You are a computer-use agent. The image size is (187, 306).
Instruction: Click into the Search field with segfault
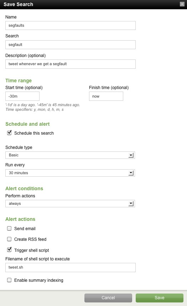click(71, 45)
